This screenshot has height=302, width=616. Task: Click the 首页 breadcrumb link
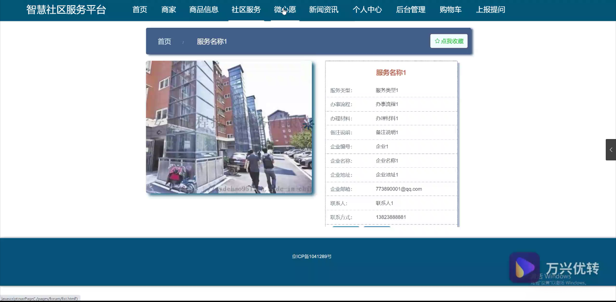tap(164, 41)
